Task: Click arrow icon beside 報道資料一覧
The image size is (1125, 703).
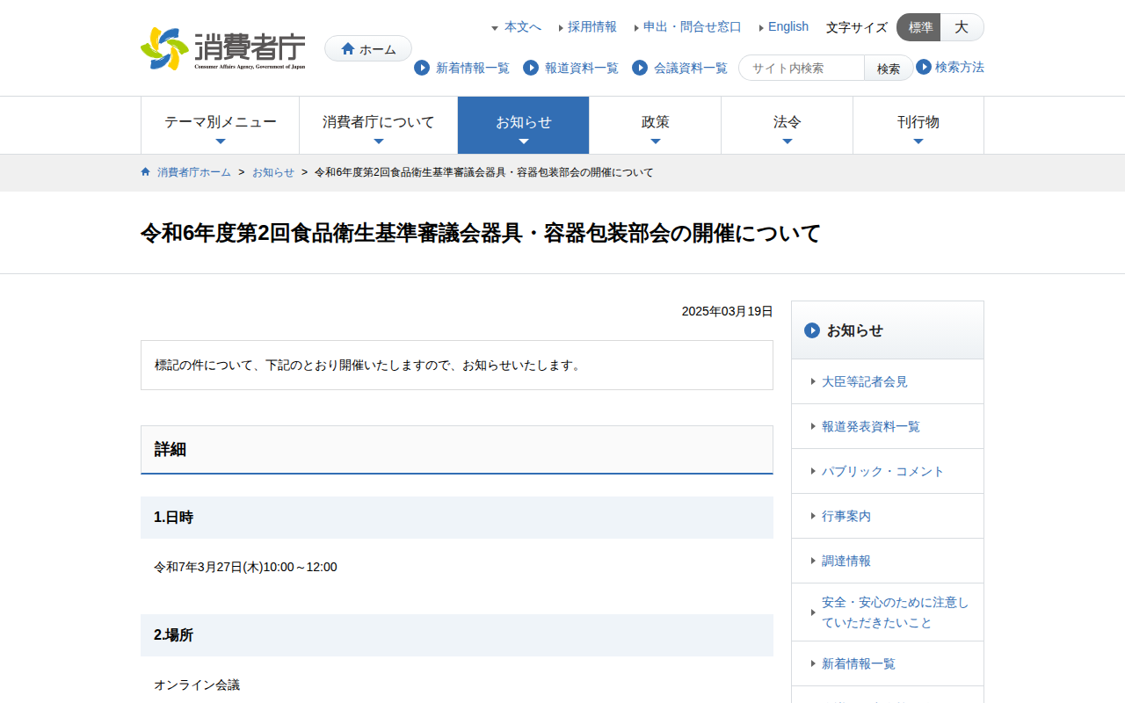Action: tap(531, 68)
